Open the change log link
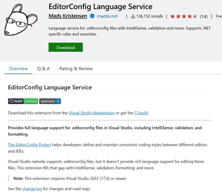 pos(32,189)
